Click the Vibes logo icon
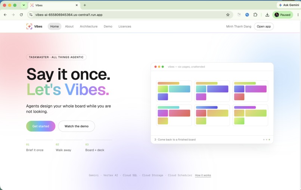The image size is (301, 190). pos(29,26)
